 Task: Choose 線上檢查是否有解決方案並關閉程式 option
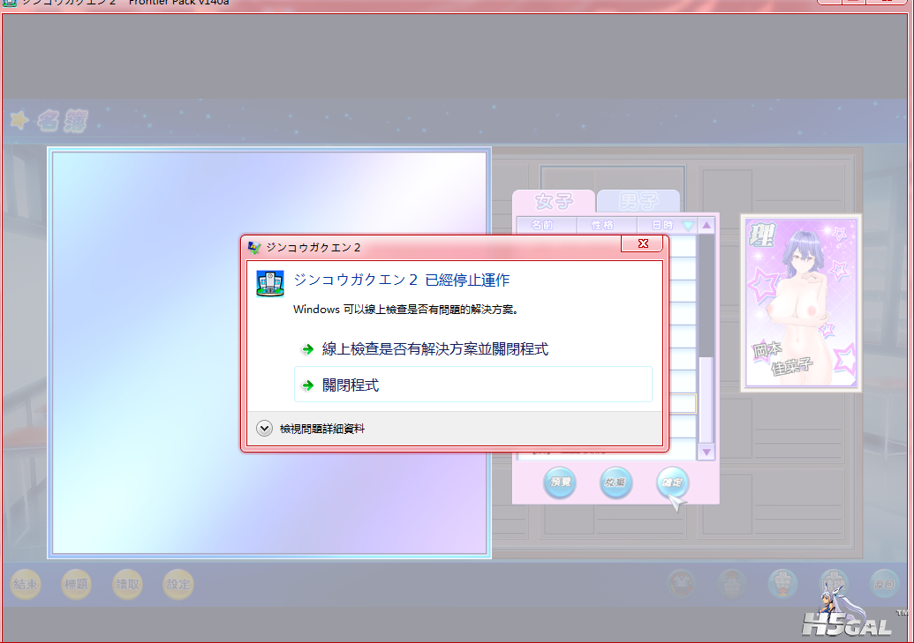click(434, 349)
